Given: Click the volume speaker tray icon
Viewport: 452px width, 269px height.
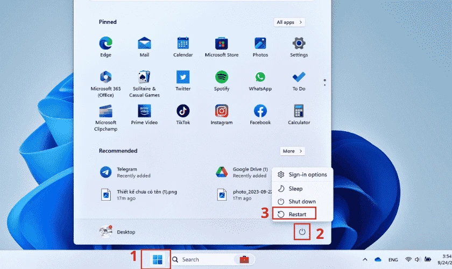Looking at the screenshot, I should coord(417,259).
